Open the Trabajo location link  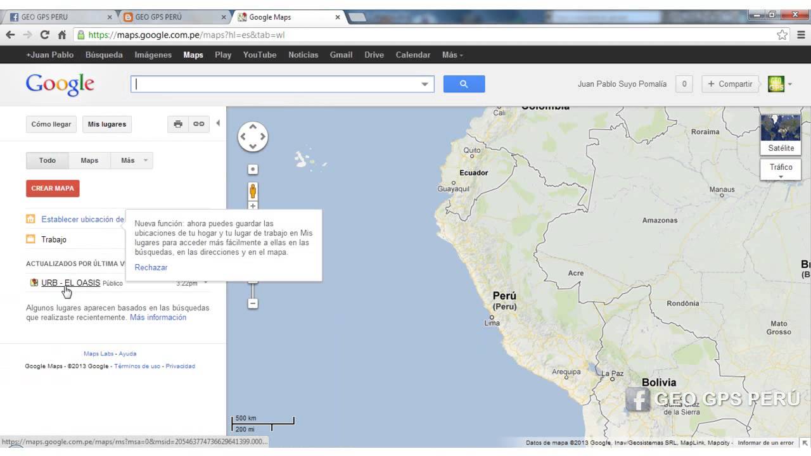(x=54, y=239)
